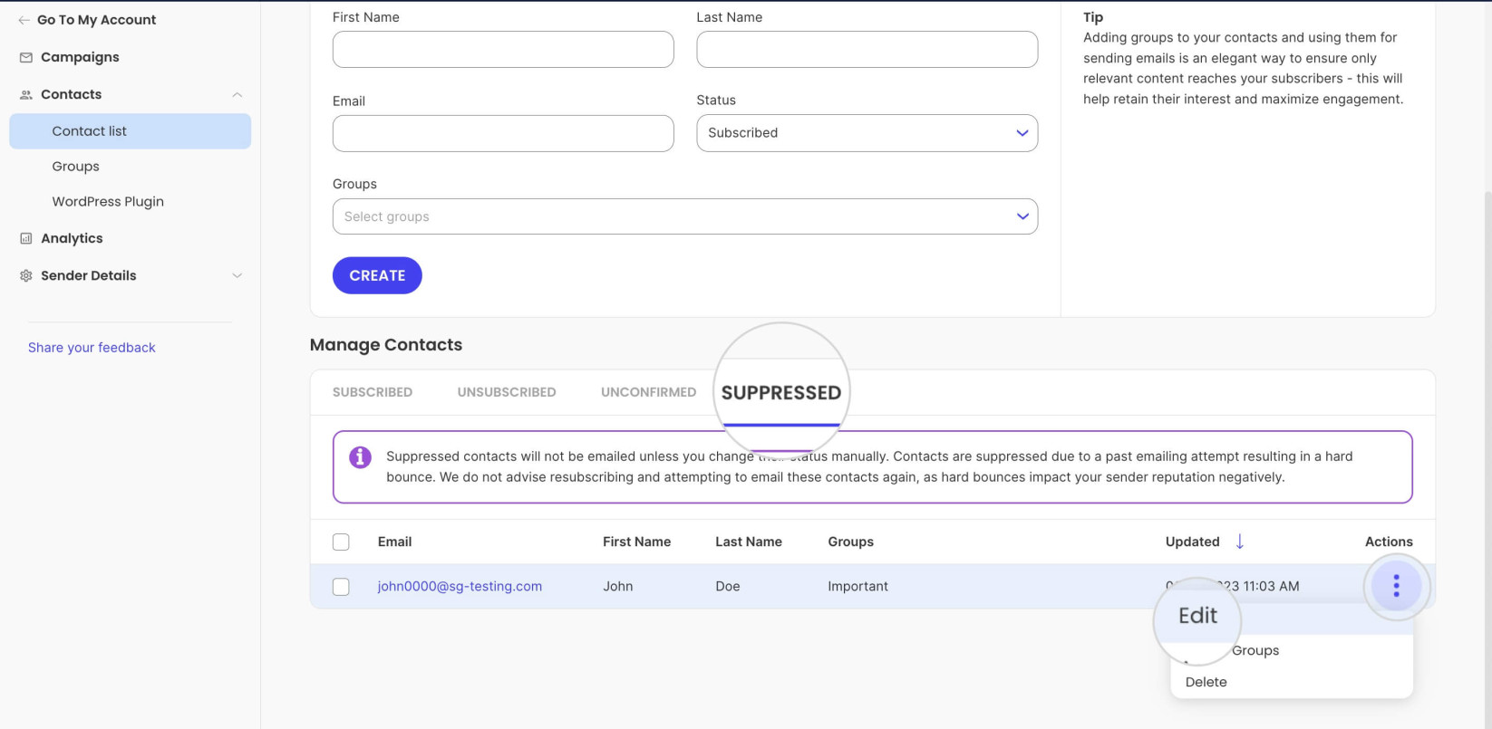1492x729 pixels.
Task: Sort by the Last Name column header
Action: pyautogui.click(x=749, y=542)
